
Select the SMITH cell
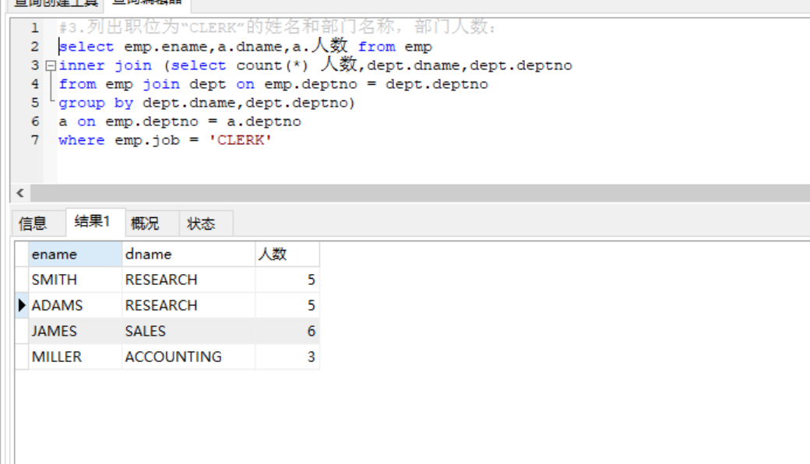74,279
